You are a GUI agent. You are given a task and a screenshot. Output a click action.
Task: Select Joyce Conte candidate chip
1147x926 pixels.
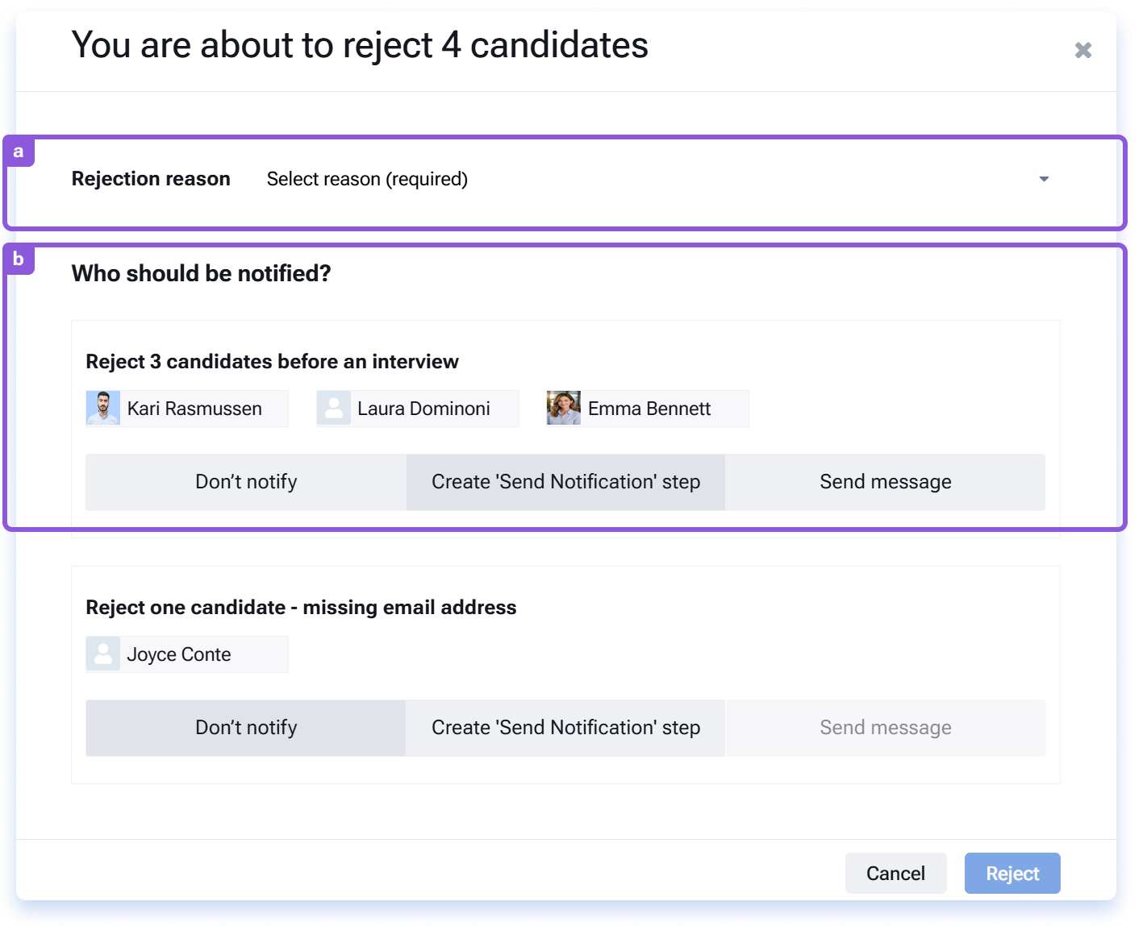(x=187, y=654)
